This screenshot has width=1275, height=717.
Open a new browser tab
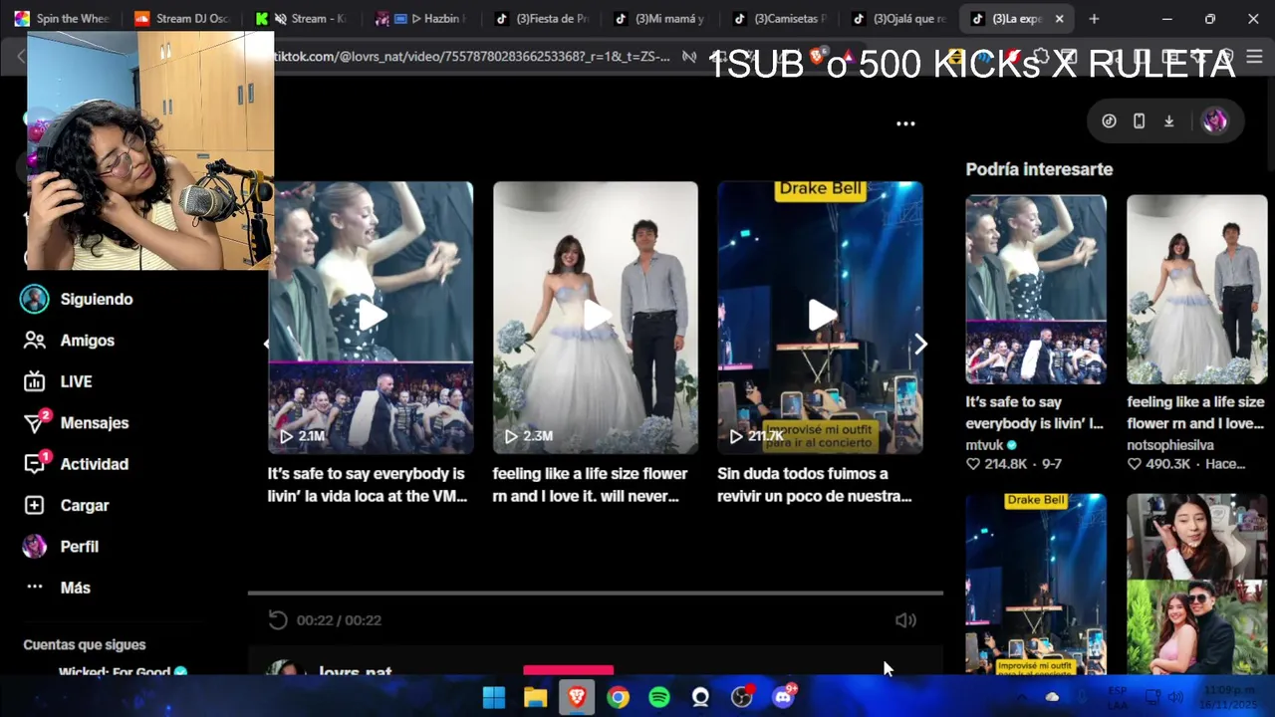(1094, 19)
